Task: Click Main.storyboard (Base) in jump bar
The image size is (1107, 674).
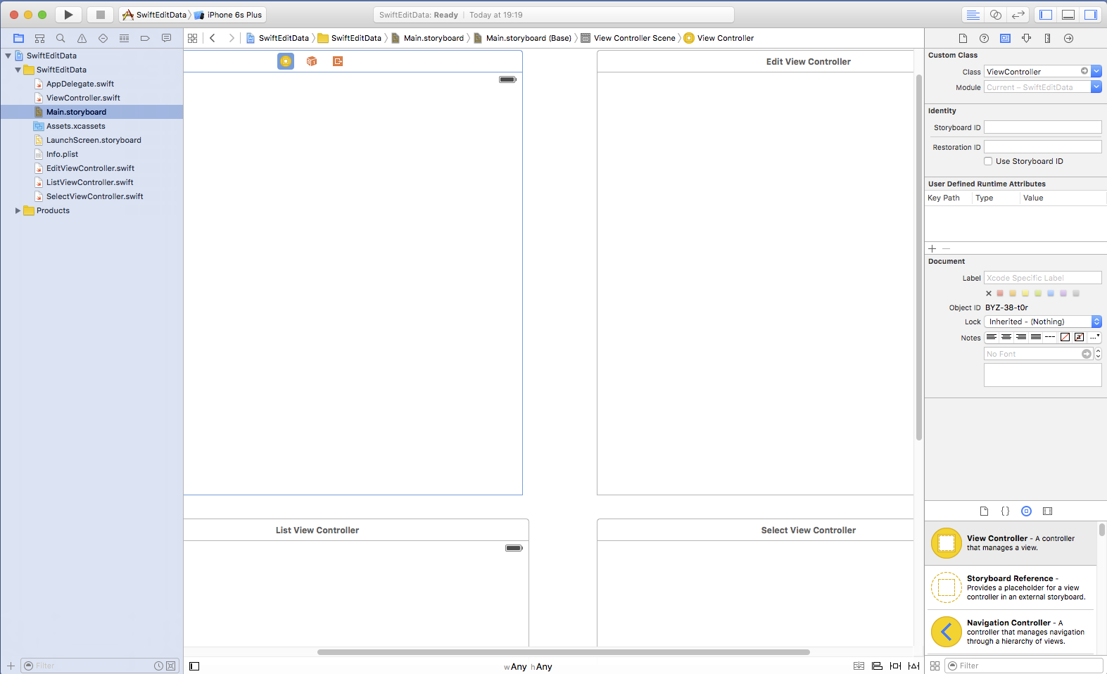Action: 528,38
